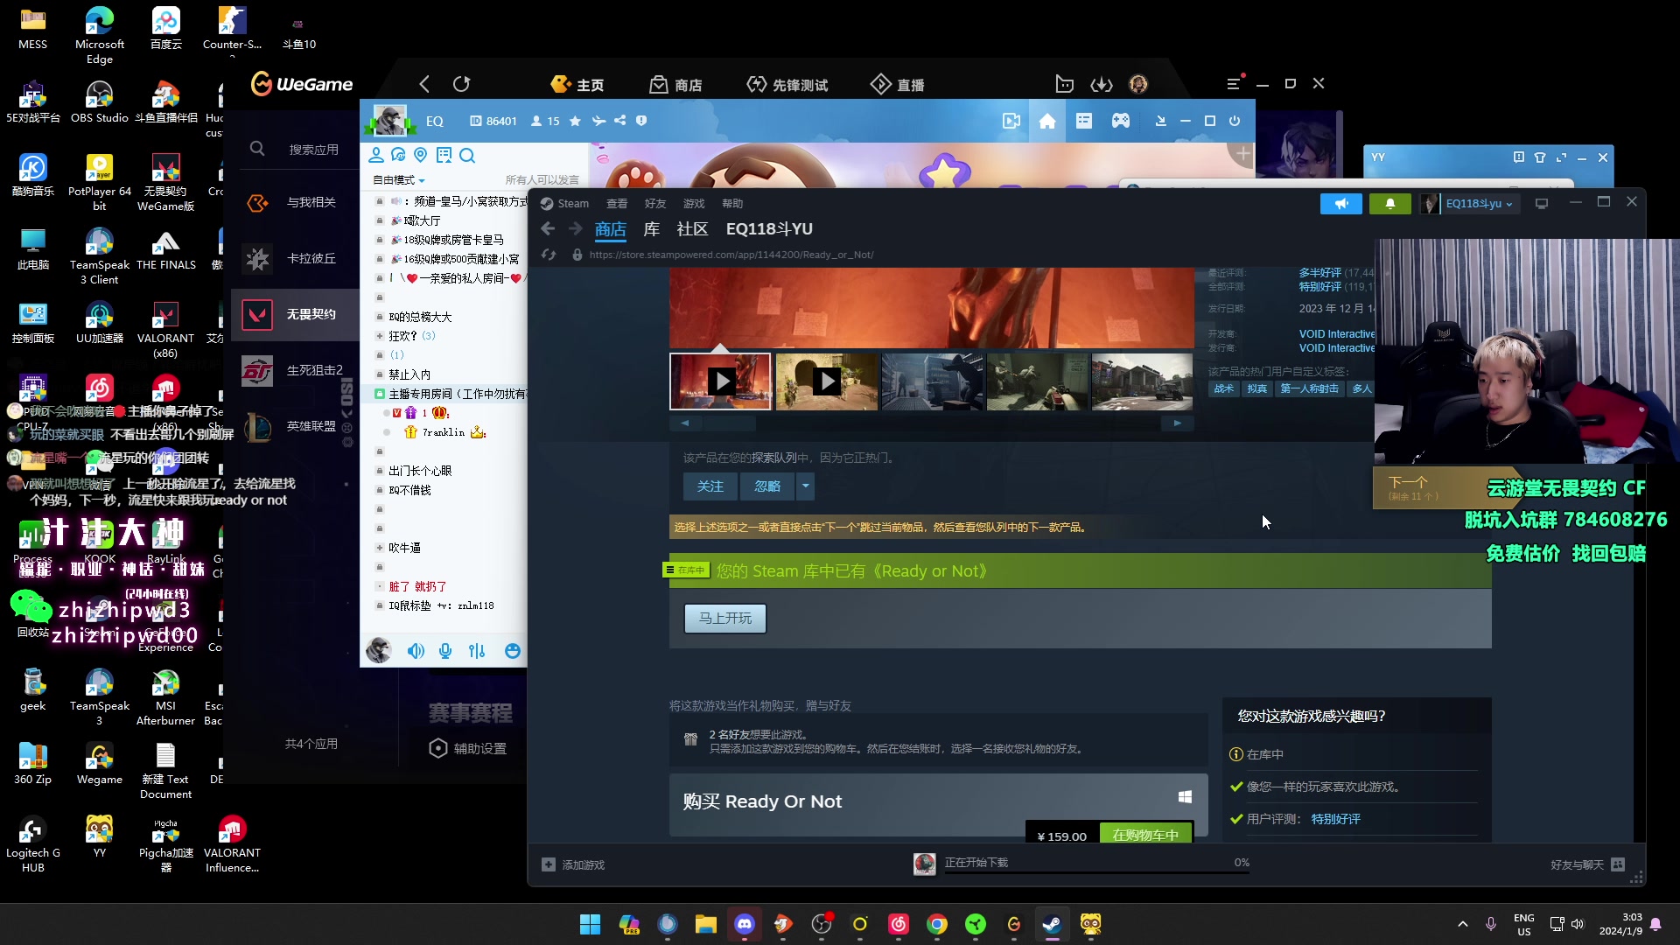Click carousel right arrow under thumbnails
The width and height of the screenshot is (1680, 945).
click(x=1177, y=423)
